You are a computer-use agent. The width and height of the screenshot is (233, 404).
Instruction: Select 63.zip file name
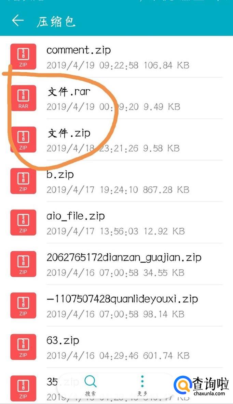(63, 340)
